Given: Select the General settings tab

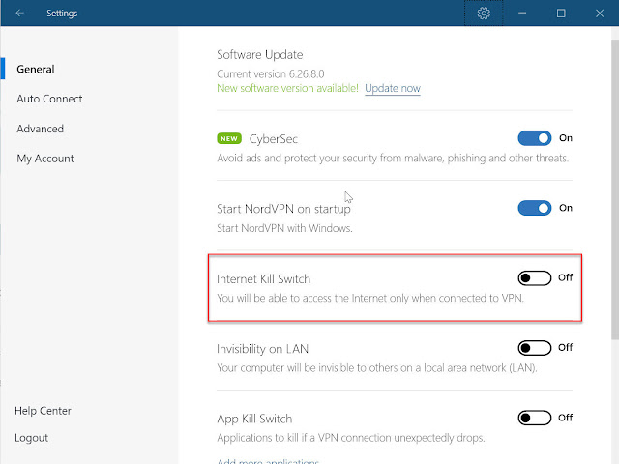Looking at the screenshot, I should coord(36,69).
